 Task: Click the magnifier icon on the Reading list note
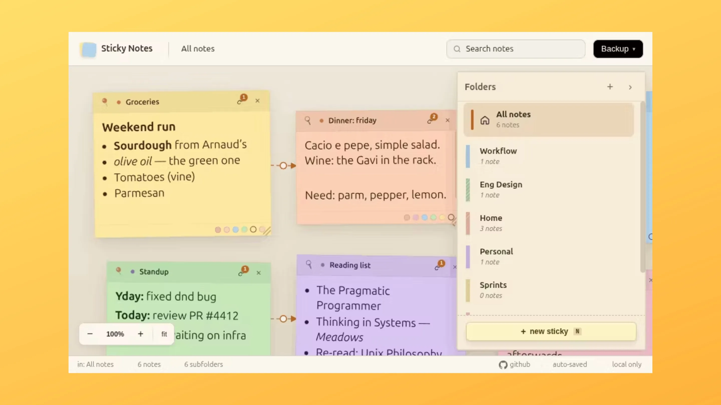coord(309,265)
